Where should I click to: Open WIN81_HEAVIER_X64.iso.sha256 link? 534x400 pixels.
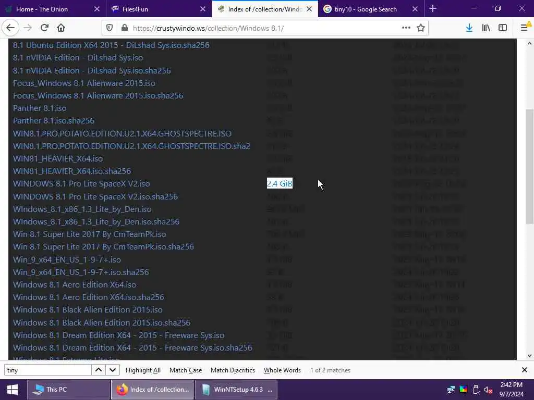(x=72, y=171)
